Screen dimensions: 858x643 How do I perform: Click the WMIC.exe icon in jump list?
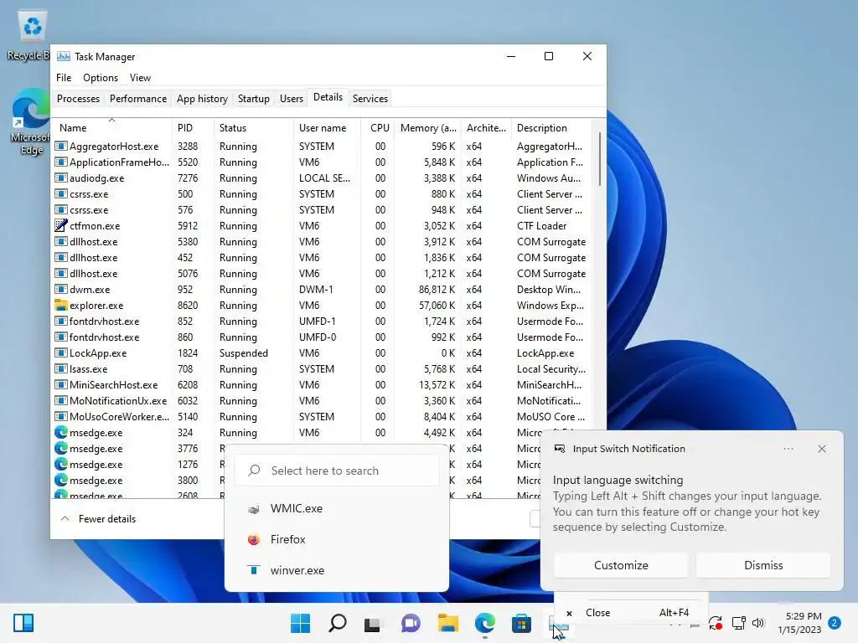click(253, 509)
